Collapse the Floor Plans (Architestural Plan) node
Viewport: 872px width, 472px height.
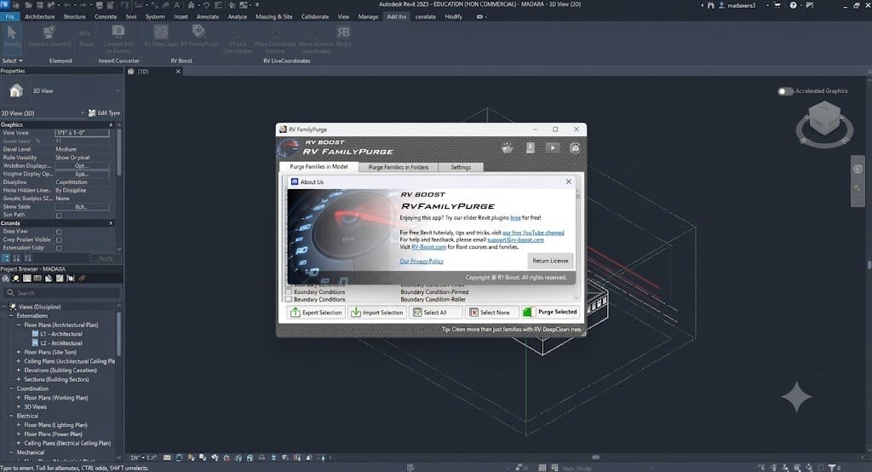[19, 325]
